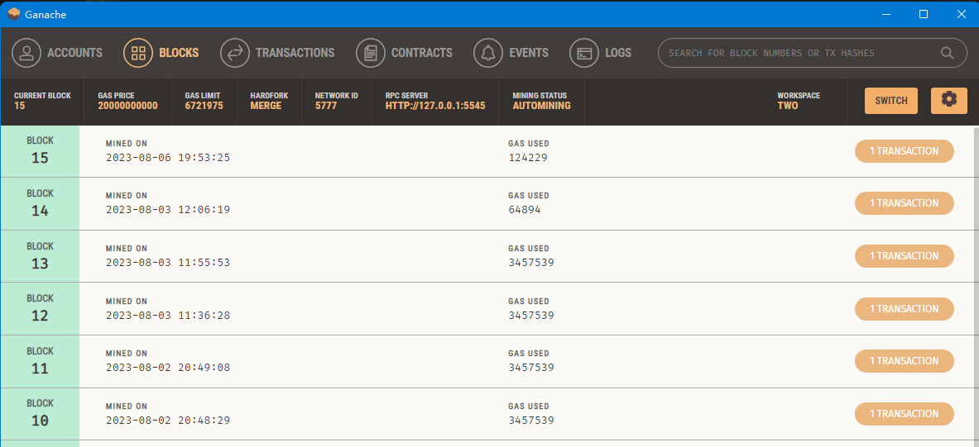The width and height of the screenshot is (979, 447).
Task: Click the Transactions arrows icon
Action: pyautogui.click(x=235, y=53)
